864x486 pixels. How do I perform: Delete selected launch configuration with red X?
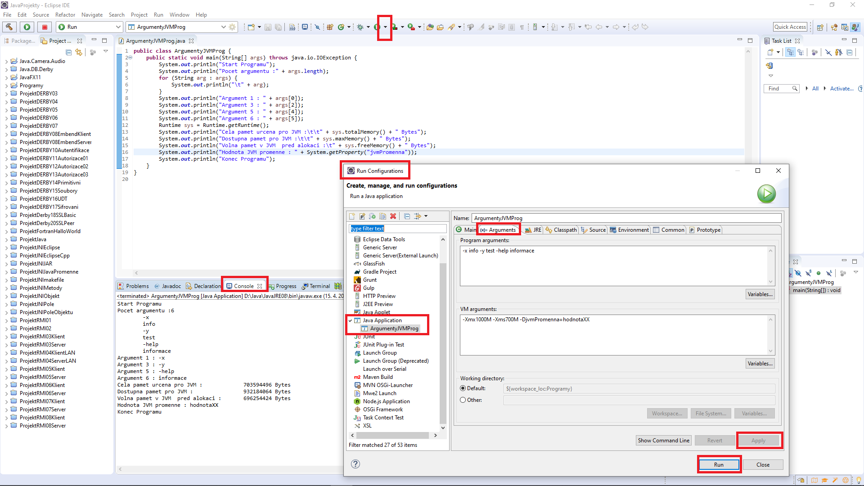click(x=393, y=216)
